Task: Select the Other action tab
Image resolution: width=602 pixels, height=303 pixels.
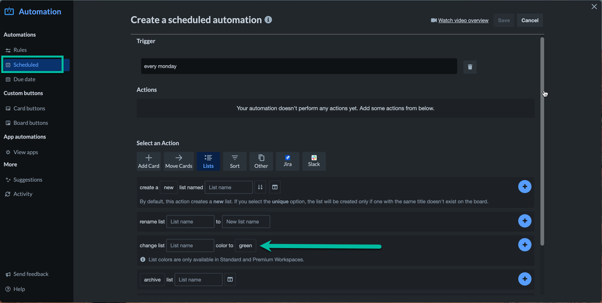Action: (261, 161)
